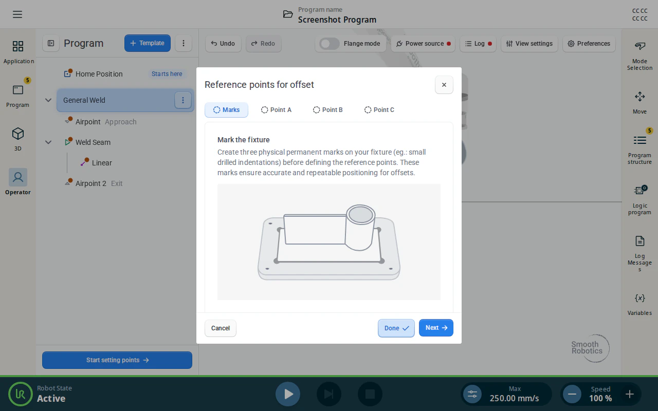The width and height of the screenshot is (658, 411).
Task: Increase speed with plus button
Action: (629, 394)
